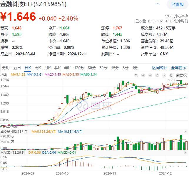Screen dimensions: 189x176
Task: Click the 均线 indicator label
Action: coord(4,74)
